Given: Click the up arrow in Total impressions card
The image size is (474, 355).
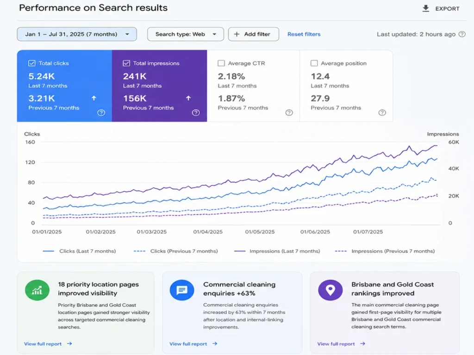Looking at the screenshot, I should click(188, 98).
